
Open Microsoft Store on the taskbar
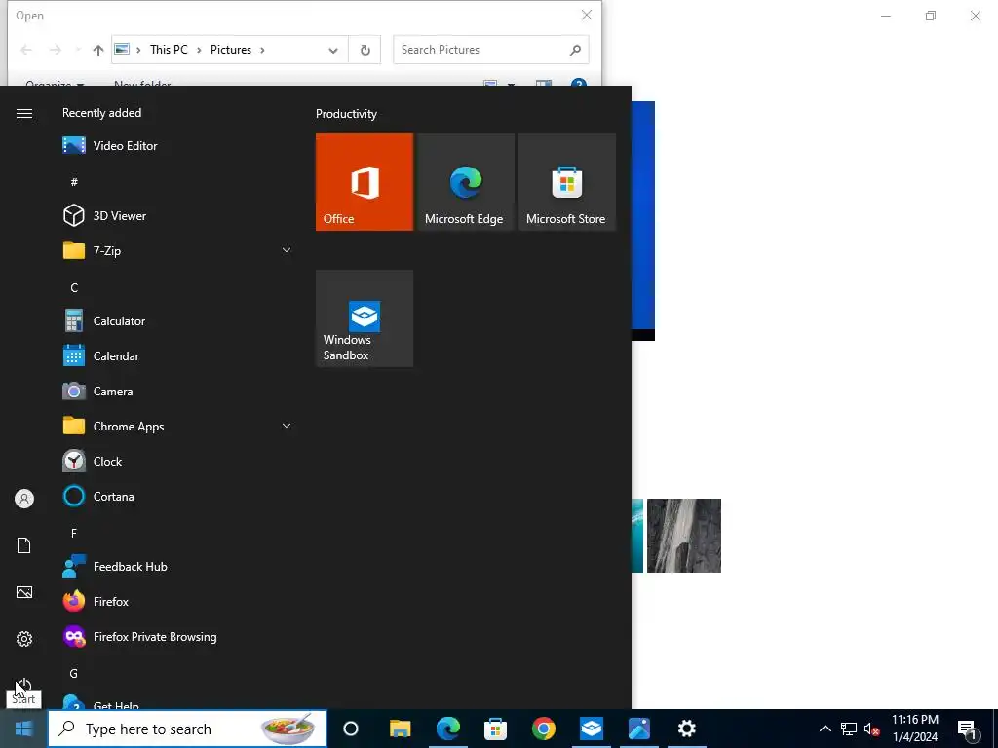(x=495, y=729)
